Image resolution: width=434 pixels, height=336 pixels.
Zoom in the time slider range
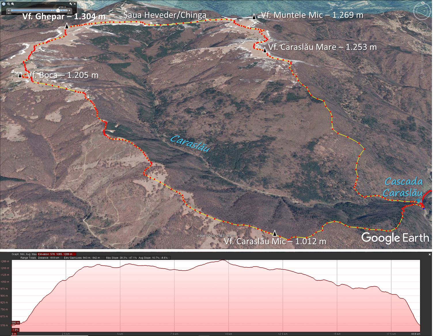[x=13, y=4]
